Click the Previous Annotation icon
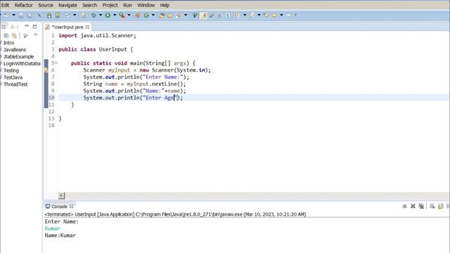Image resolution: width=450 pixels, height=253 pixels. coord(252,15)
